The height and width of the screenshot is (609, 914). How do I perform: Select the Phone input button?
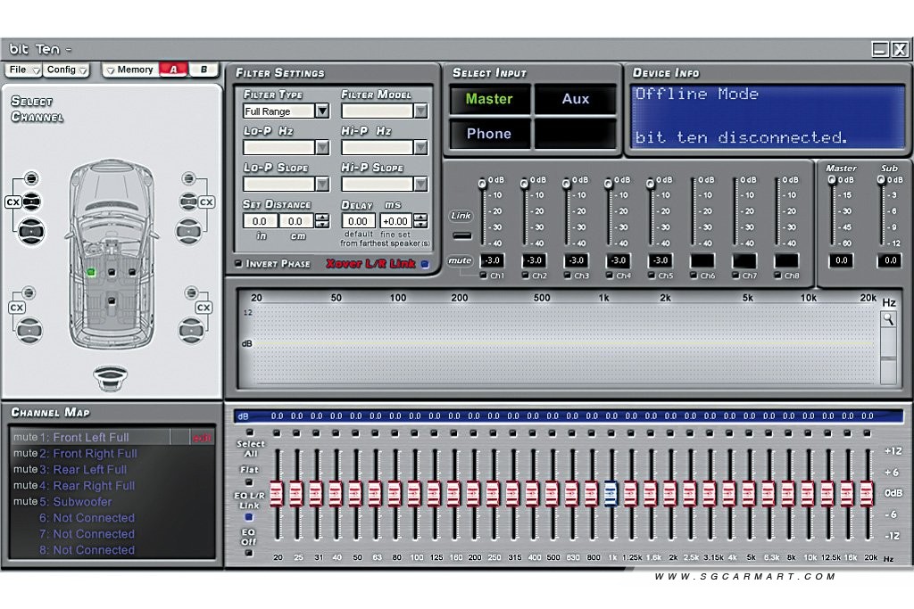(x=489, y=134)
